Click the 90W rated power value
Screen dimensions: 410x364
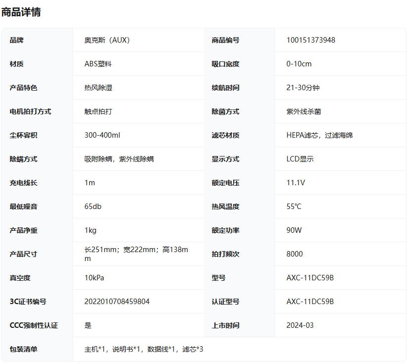(x=294, y=230)
